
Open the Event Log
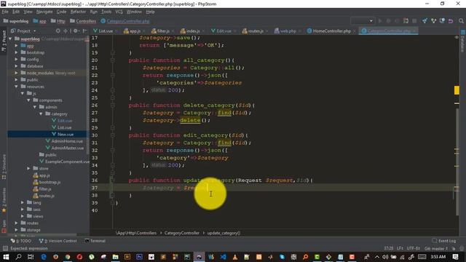coord(444,241)
